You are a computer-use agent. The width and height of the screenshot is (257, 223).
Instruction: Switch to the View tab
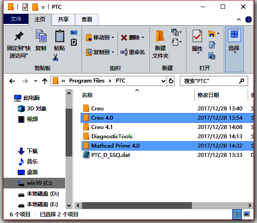pyautogui.click(x=87, y=20)
